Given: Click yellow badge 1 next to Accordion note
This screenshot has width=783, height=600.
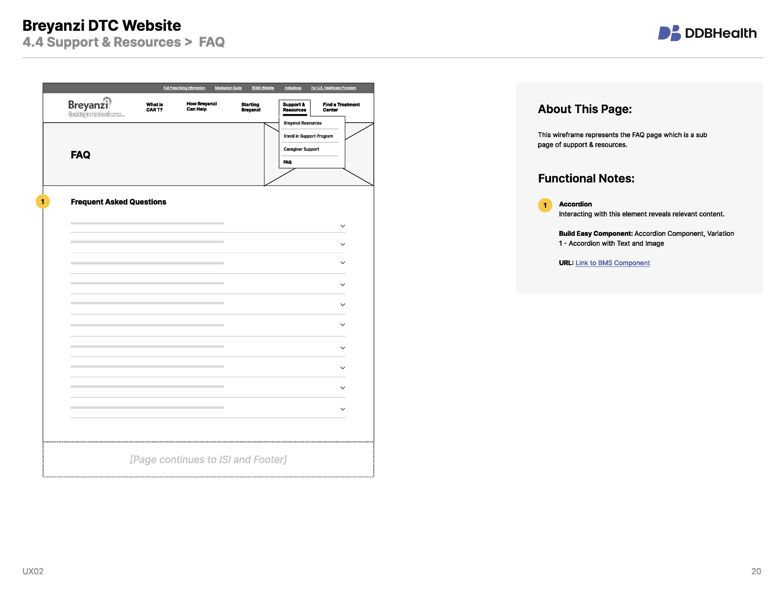Looking at the screenshot, I should coord(545,205).
